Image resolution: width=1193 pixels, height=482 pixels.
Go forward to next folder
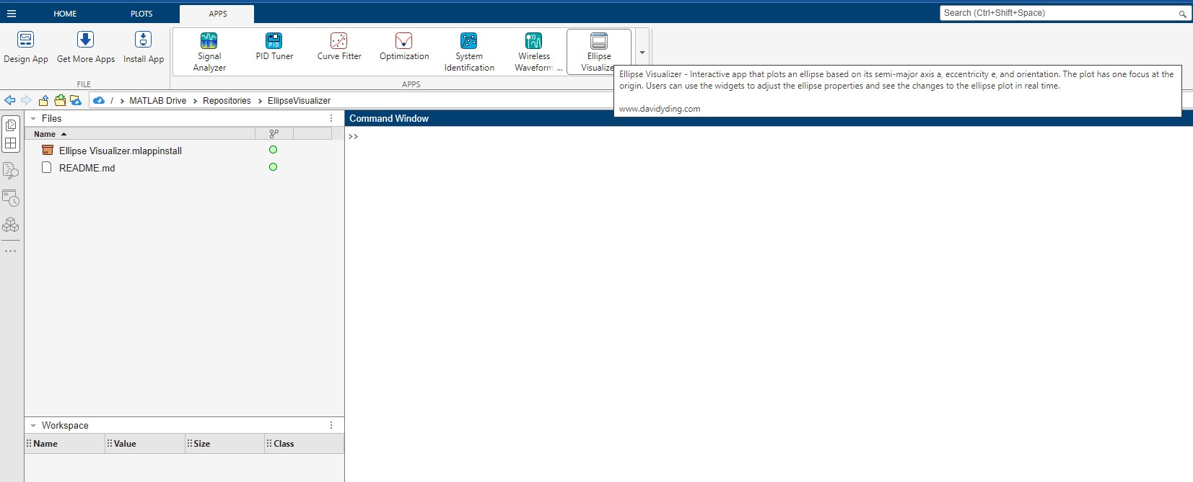tap(27, 100)
